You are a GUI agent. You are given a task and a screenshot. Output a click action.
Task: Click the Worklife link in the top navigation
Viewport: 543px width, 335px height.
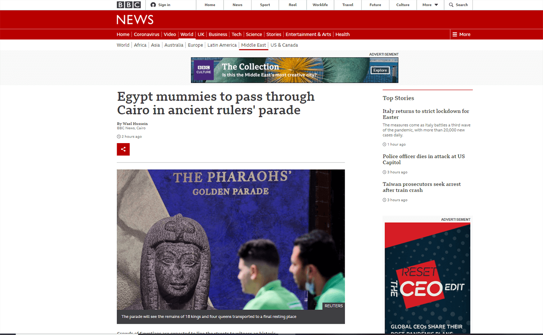tap(320, 5)
